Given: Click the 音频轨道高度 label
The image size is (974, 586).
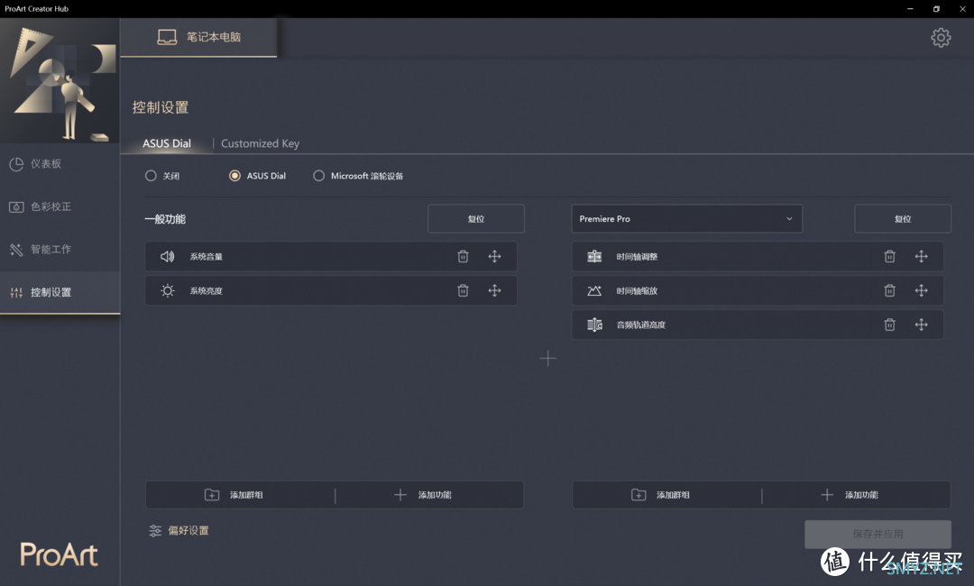Looking at the screenshot, I should point(641,325).
